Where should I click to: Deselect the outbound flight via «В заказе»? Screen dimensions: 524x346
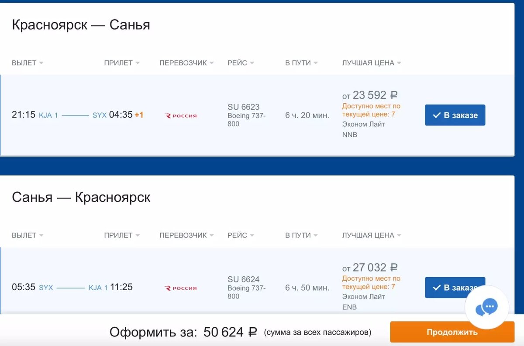[455, 115]
